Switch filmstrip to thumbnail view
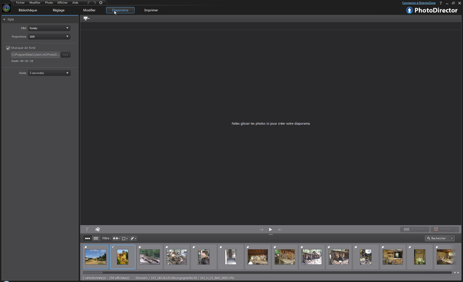Viewport: 463px width, 282px height. [x=88, y=238]
